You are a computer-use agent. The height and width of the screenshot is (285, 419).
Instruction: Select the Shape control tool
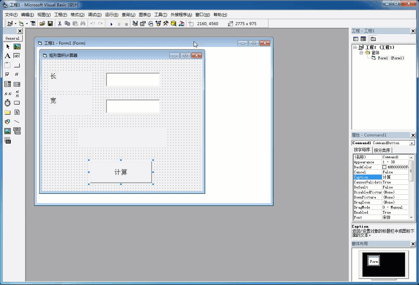[7, 122]
